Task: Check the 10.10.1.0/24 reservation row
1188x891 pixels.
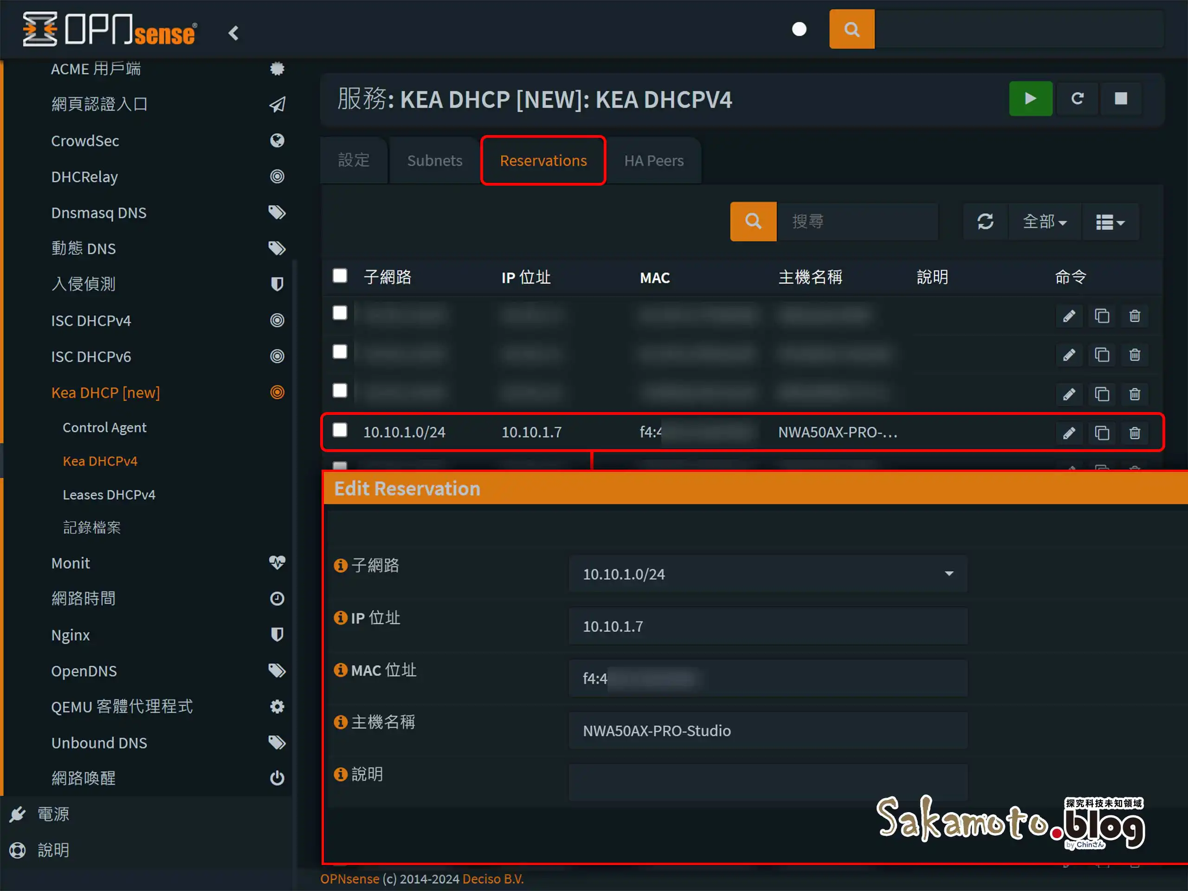Action: (340, 430)
